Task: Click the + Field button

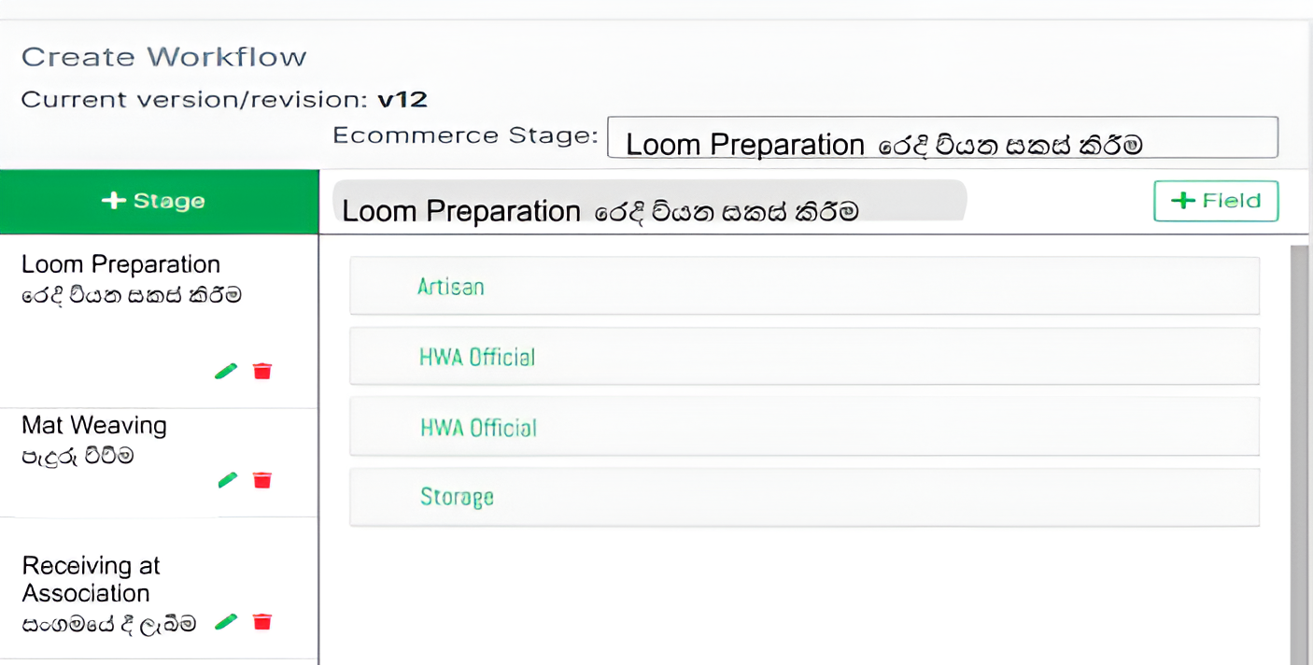Action: tap(1215, 201)
